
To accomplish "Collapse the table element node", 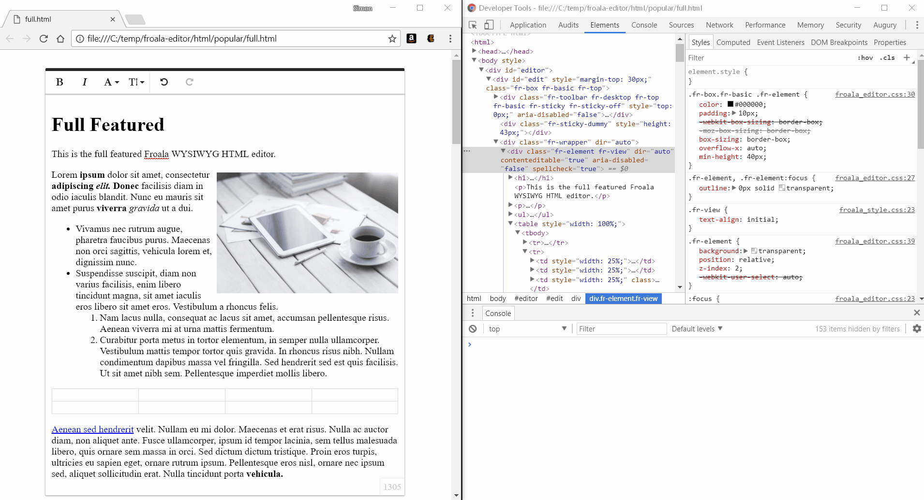I will click(x=510, y=223).
